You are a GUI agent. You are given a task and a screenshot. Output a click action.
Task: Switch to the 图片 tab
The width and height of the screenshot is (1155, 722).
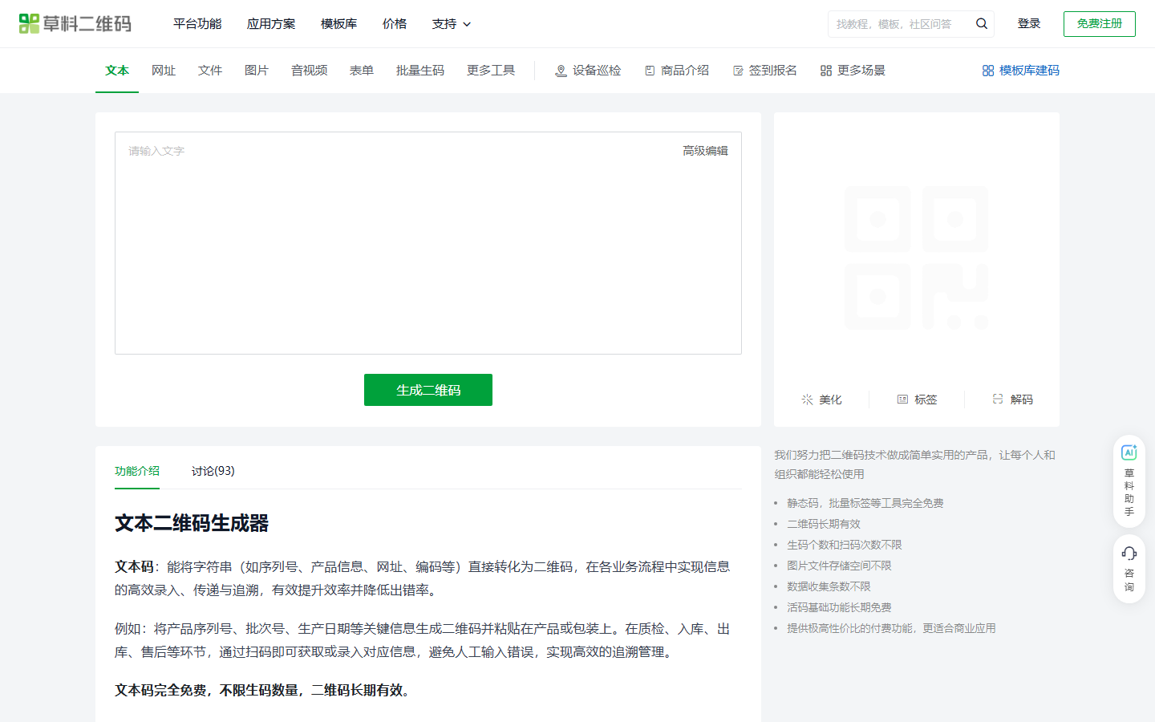(257, 71)
